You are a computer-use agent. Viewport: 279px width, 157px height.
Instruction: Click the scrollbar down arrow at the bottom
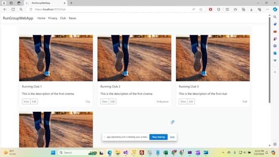[270, 146]
